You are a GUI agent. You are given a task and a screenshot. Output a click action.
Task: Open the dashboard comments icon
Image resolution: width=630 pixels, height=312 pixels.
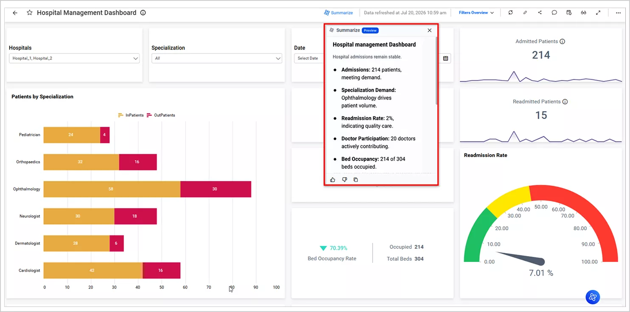point(554,13)
